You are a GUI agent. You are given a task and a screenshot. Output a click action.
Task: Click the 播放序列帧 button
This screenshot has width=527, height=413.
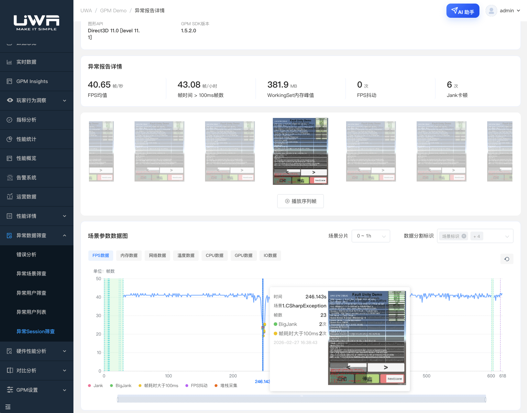(x=300, y=201)
